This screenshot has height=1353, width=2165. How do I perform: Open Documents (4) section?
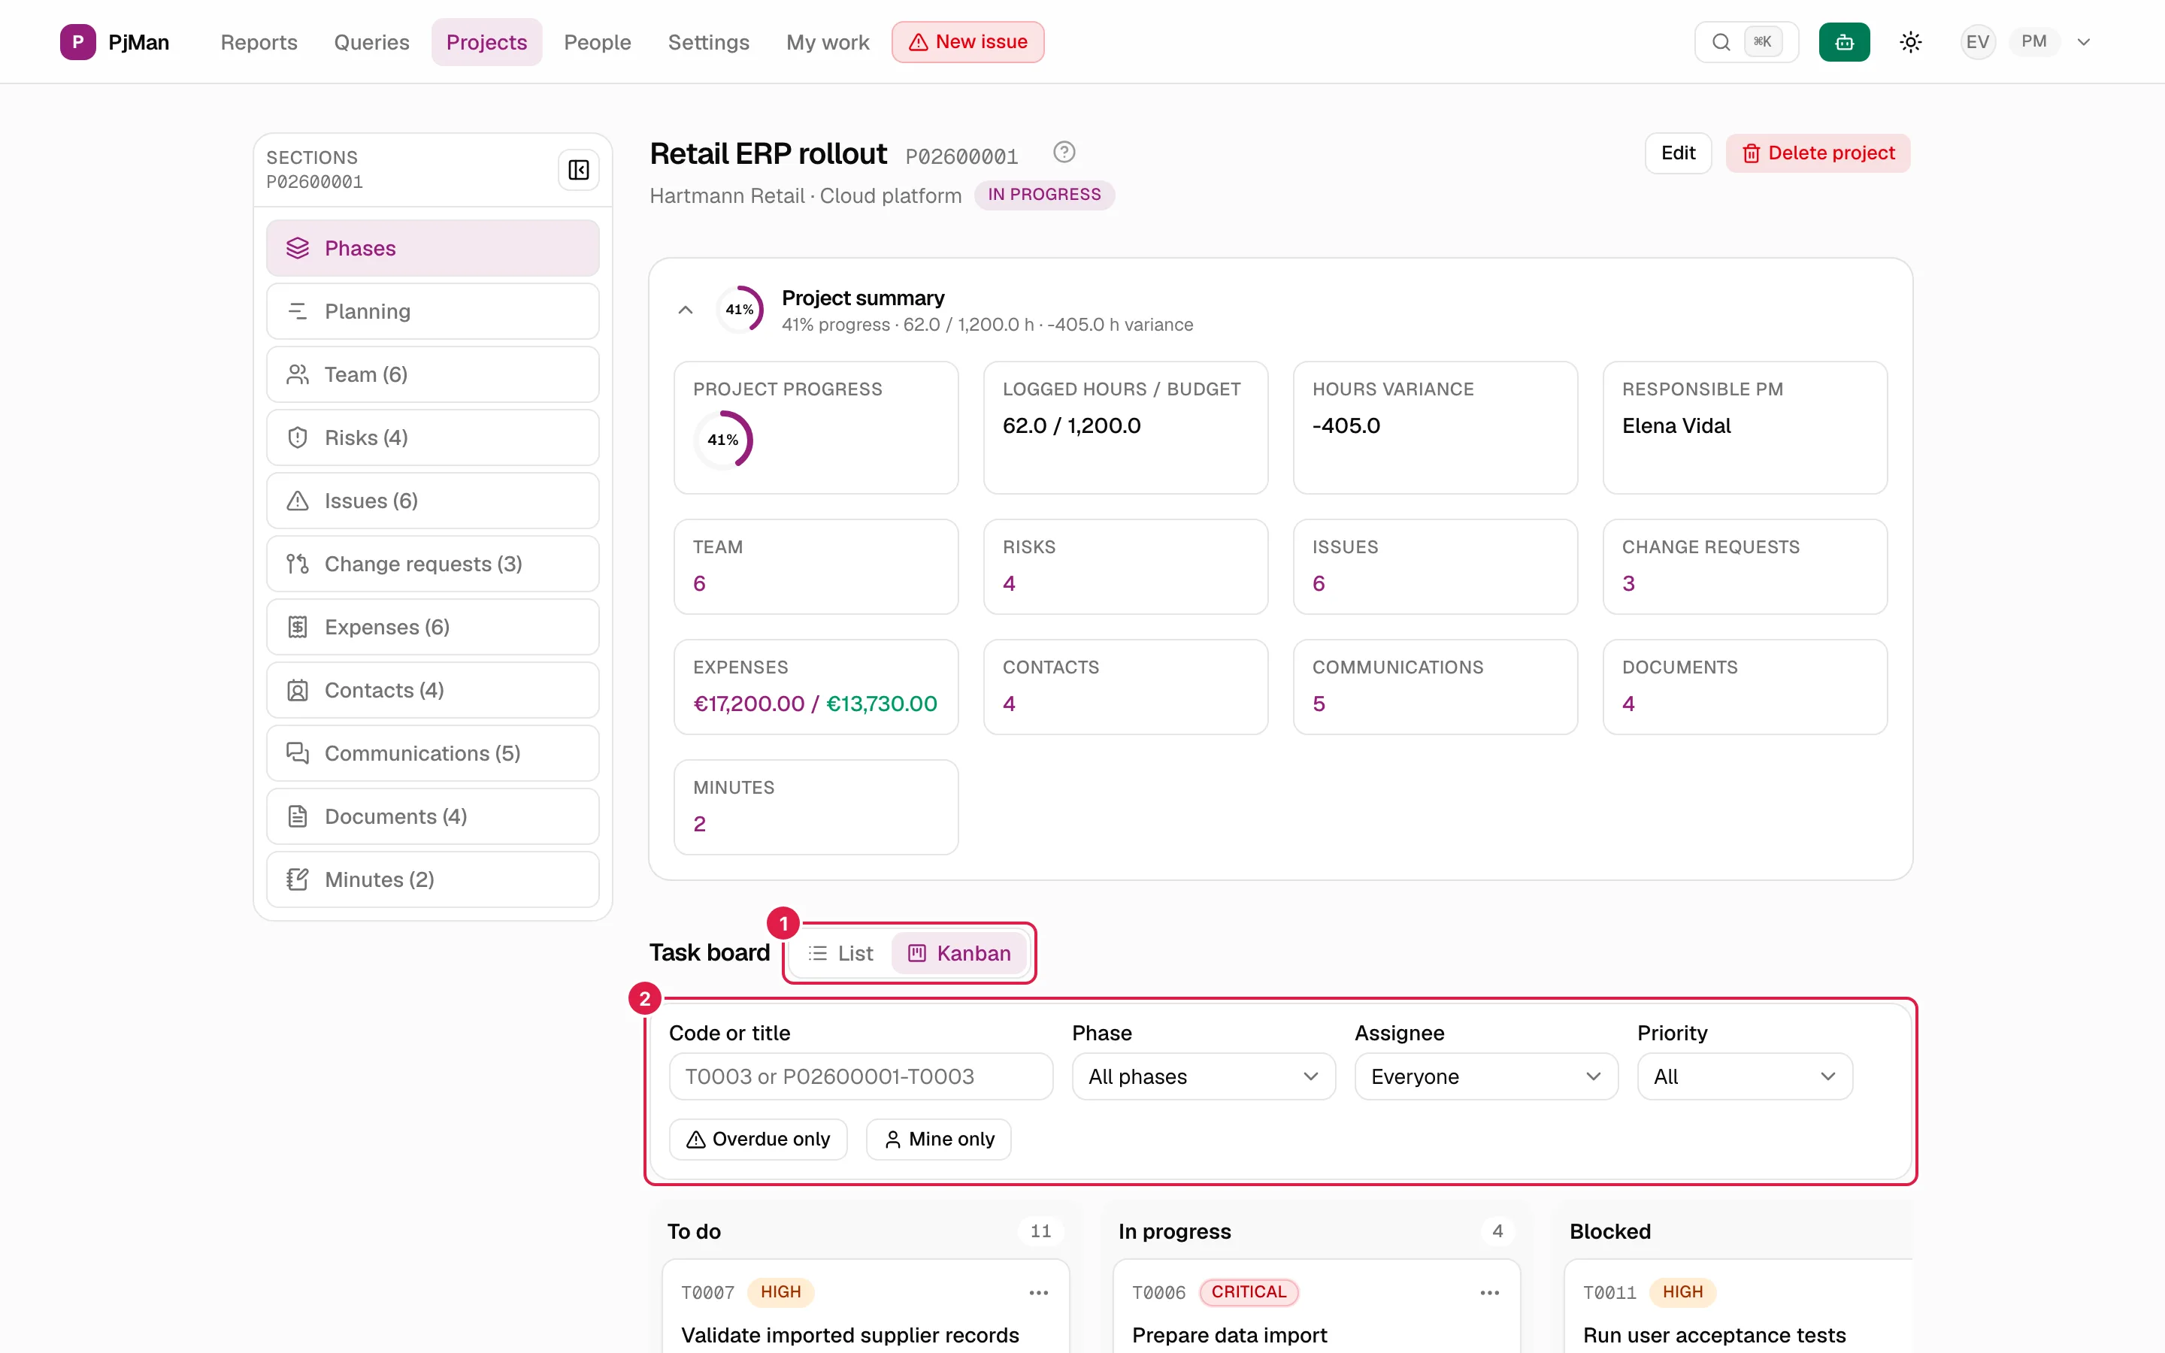click(x=433, y=816)
